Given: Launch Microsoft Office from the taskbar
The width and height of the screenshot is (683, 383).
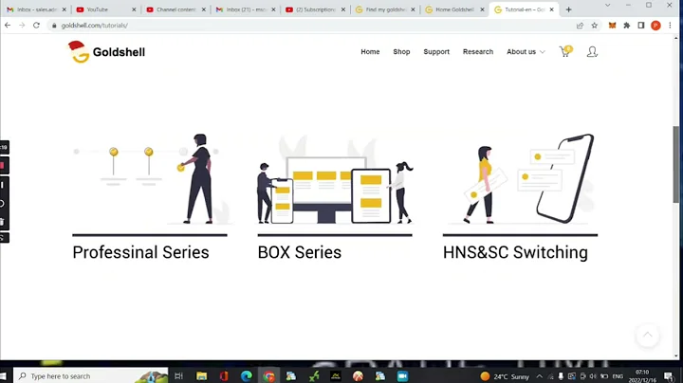Looking at the screenshot, I should 224,376.
